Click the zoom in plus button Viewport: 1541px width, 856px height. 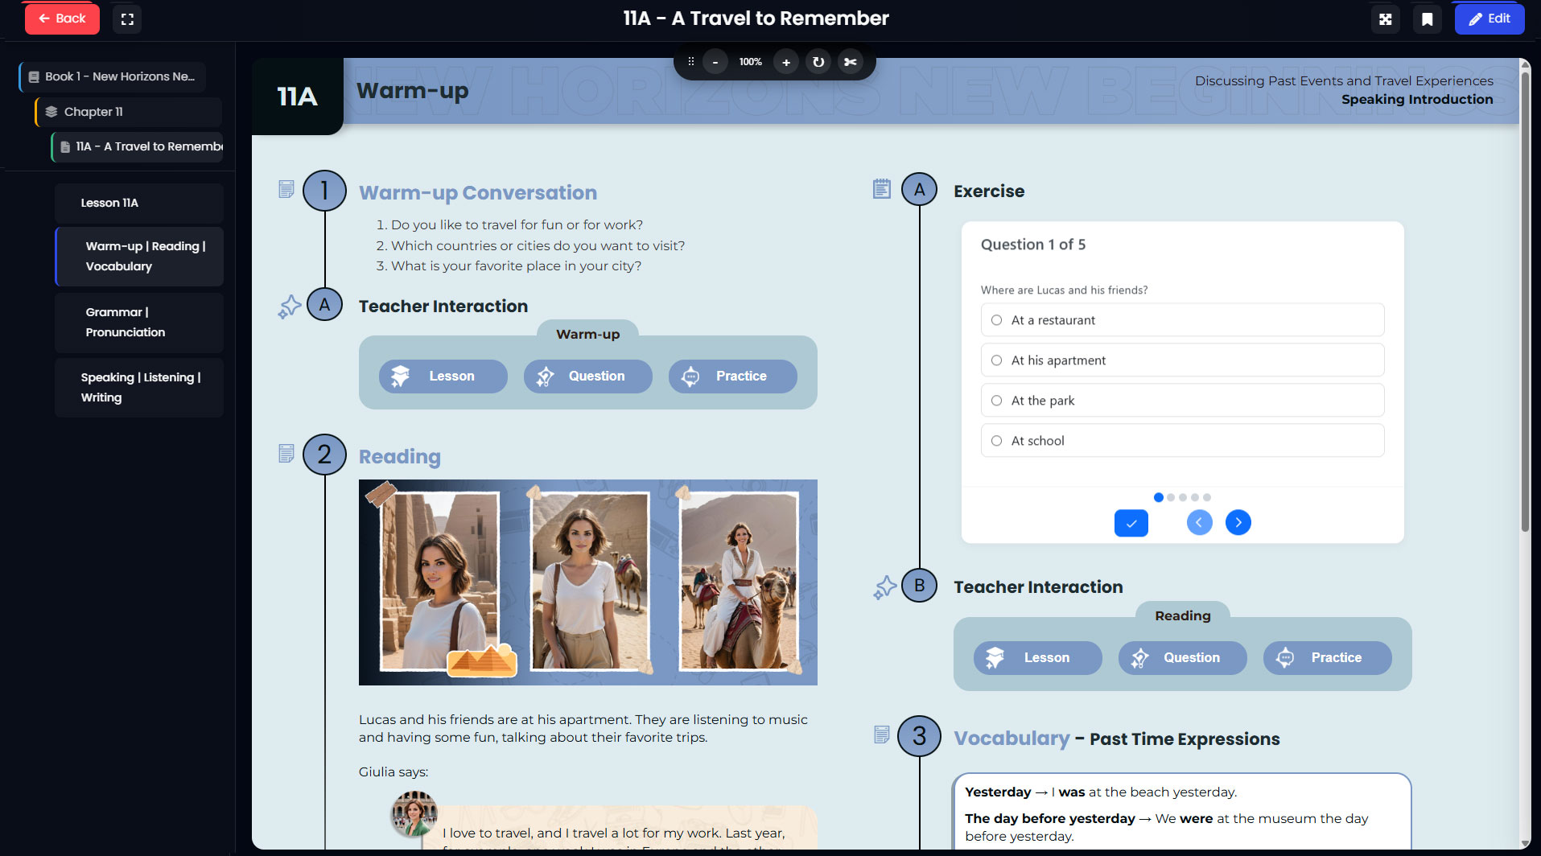point(785,62)
